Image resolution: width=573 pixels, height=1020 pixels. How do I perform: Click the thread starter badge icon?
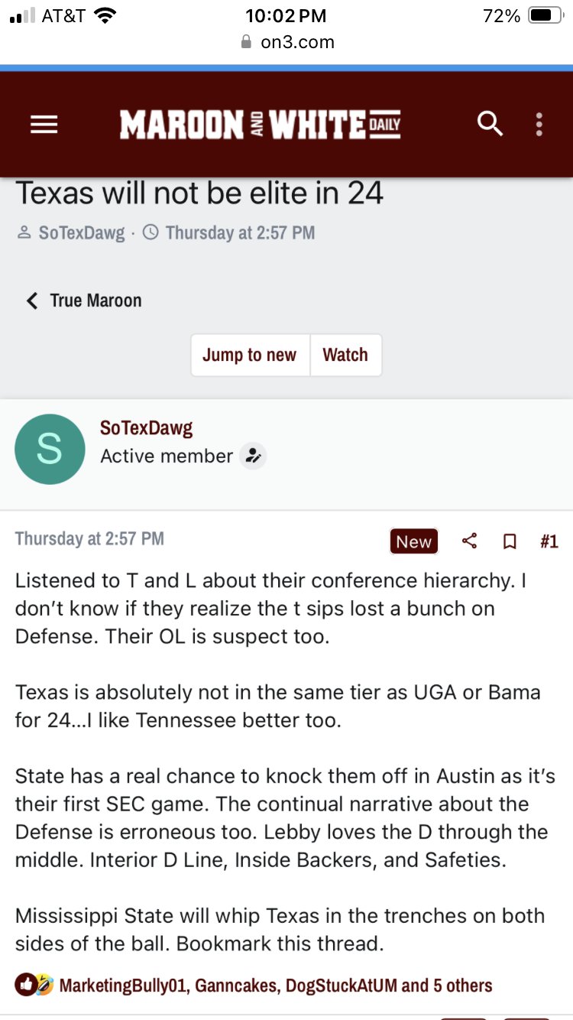tap(253, 456)
